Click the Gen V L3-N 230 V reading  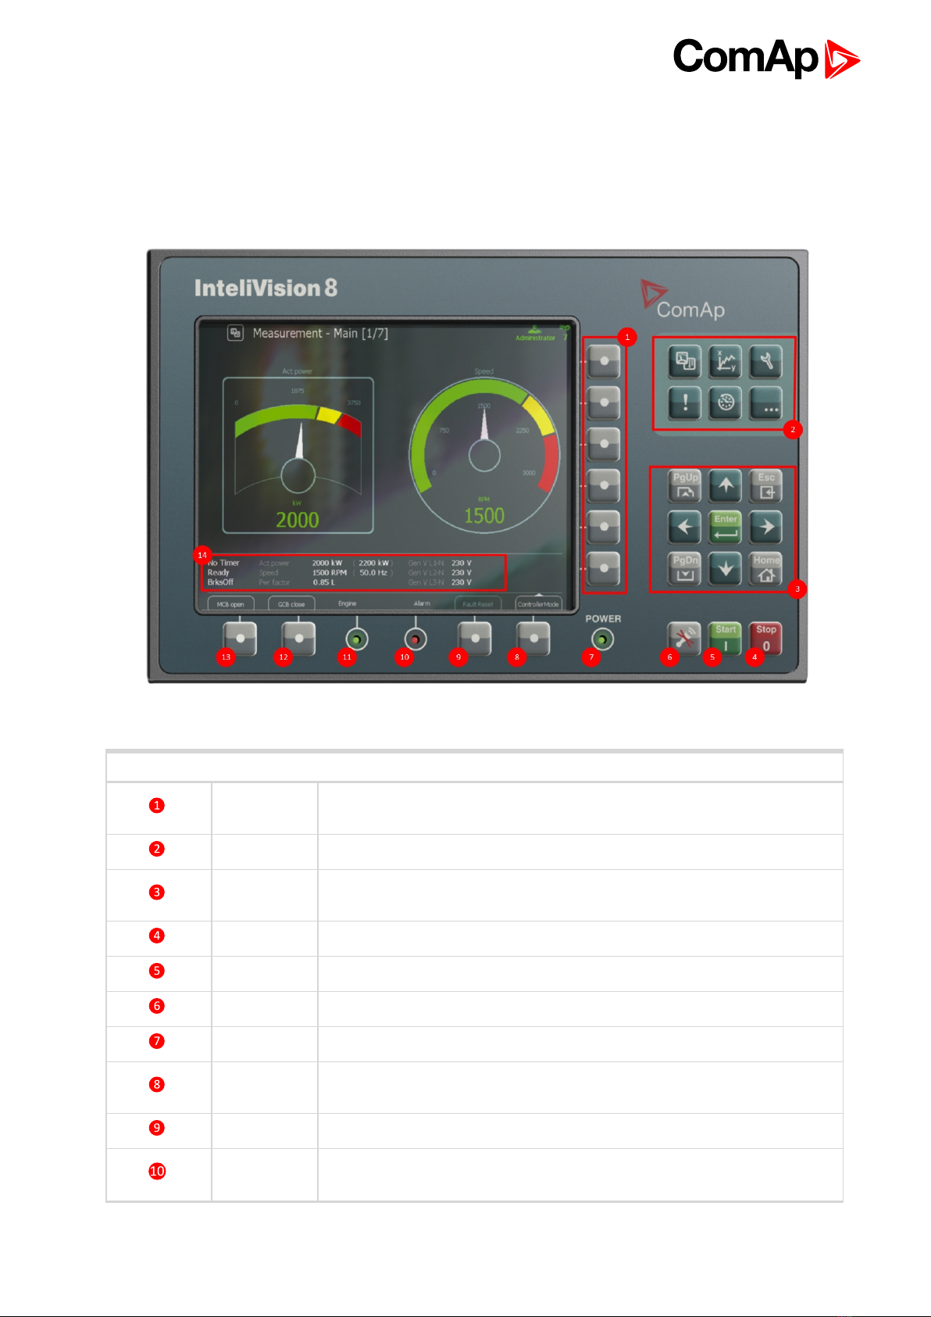coord(440,582)
